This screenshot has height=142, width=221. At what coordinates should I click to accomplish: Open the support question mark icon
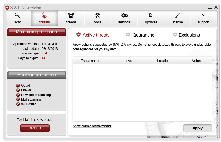pyautogui.click(x=203, y=15)
